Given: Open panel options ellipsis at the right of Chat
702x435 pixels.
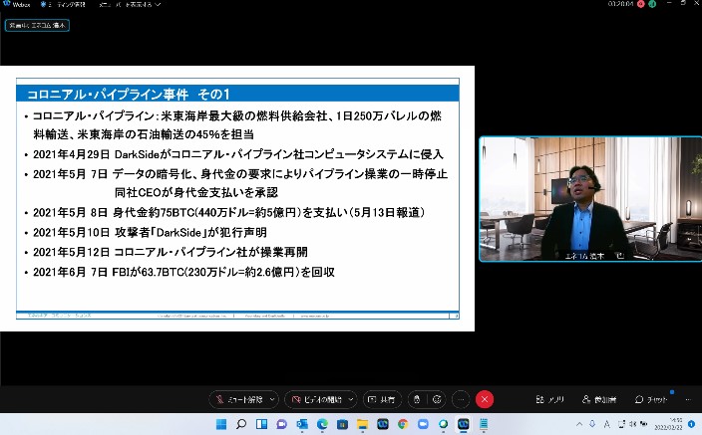Looking at the screenshot, I should [x=688, y=399].
